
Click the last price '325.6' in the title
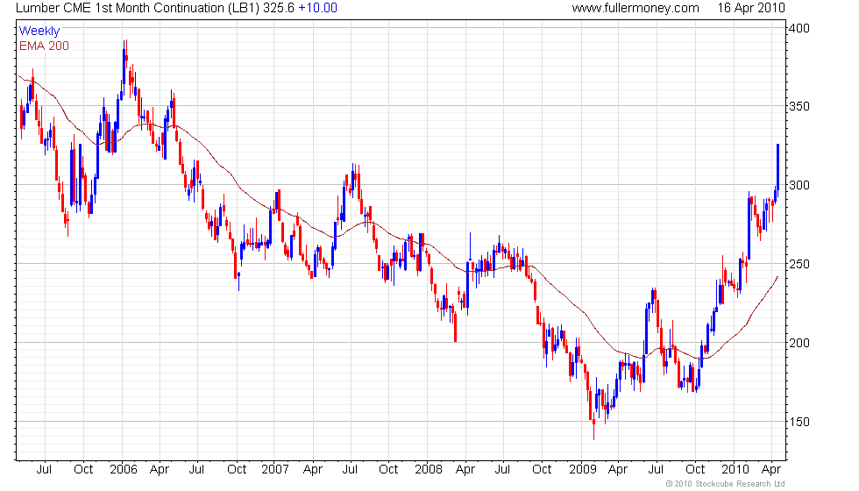click(279, 8)
